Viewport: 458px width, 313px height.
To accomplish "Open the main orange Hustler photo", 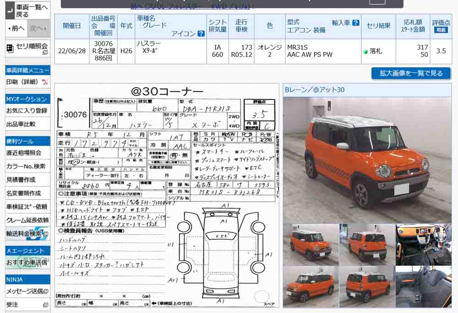I will click(367, 160).
